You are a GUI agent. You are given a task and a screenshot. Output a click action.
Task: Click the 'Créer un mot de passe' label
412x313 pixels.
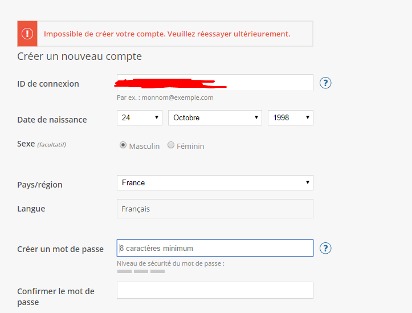(60, 249)
